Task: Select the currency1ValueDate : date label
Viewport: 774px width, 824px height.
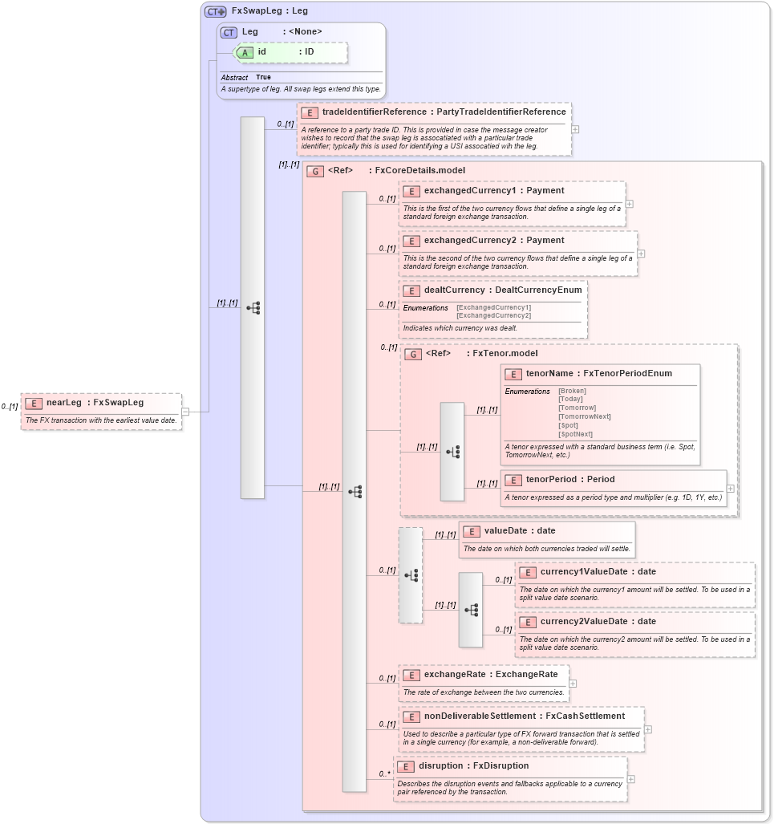Action: 598,572
